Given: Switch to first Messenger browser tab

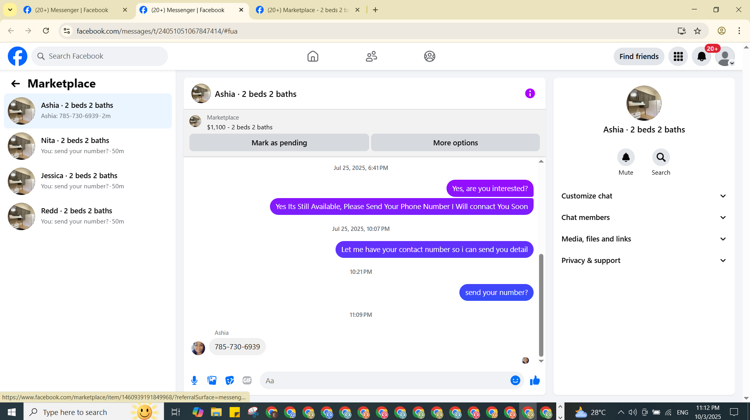Looking at the screenshot, I should coord(71,10).
